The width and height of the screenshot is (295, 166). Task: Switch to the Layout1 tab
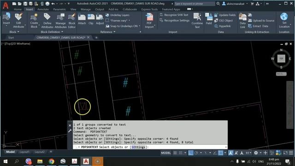click(x=24, y=152)
